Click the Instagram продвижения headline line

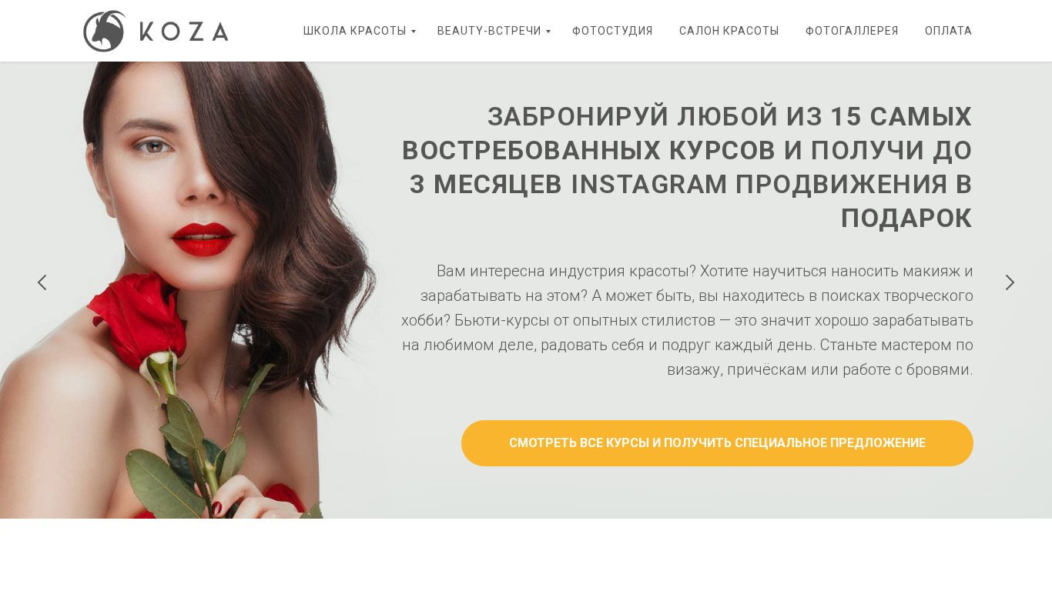click(x=690, y=185)
